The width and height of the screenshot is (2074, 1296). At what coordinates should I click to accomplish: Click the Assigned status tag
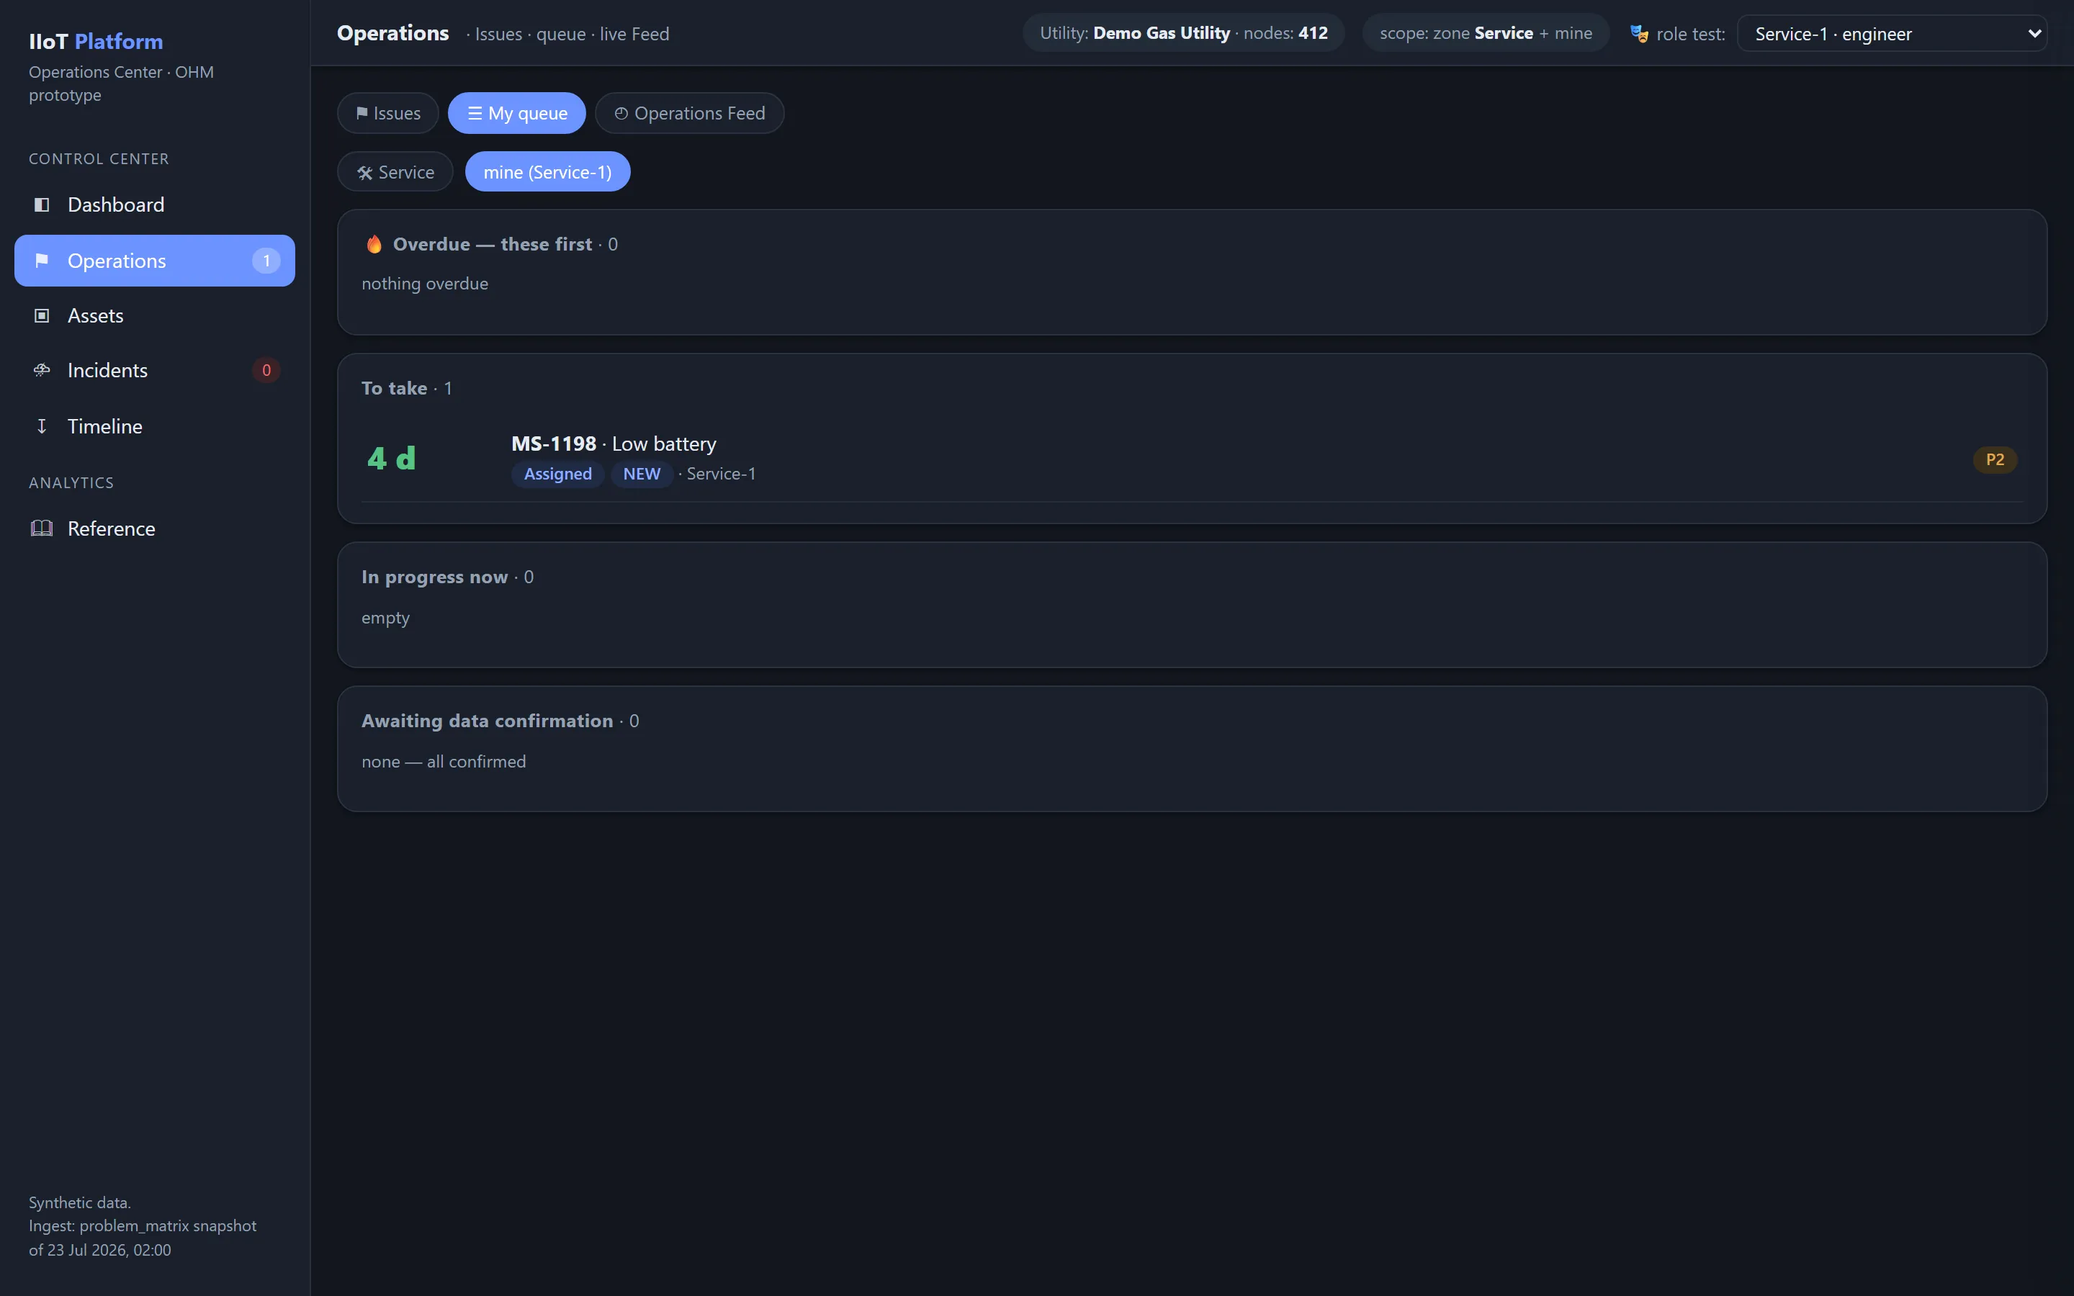558,474
